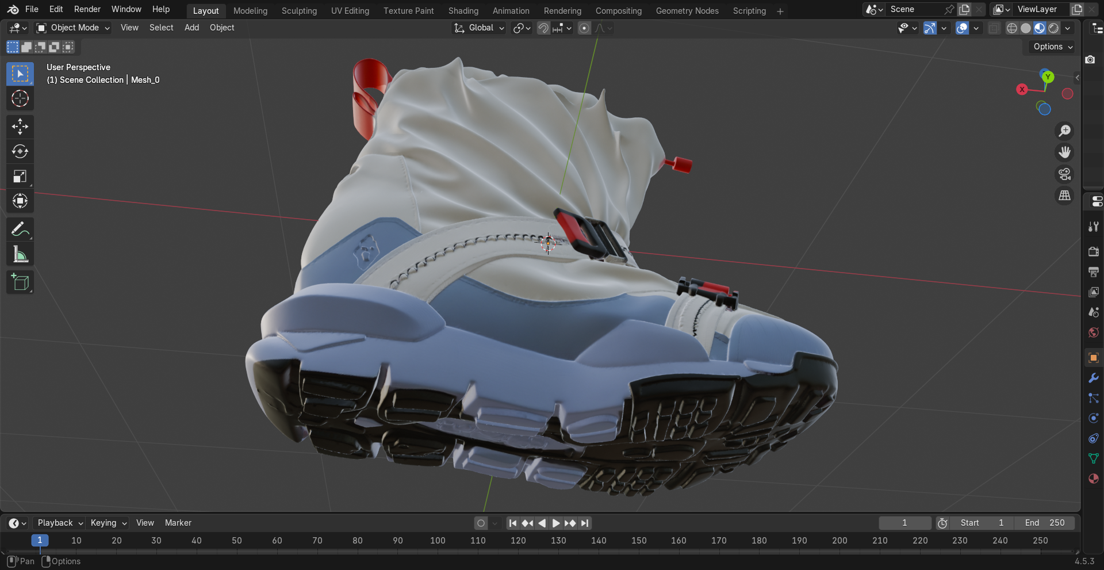The width and height of the screenshot is (1104, 570).
Task: Toggle snapping with the magnet icon
Action: click(542, 28)
